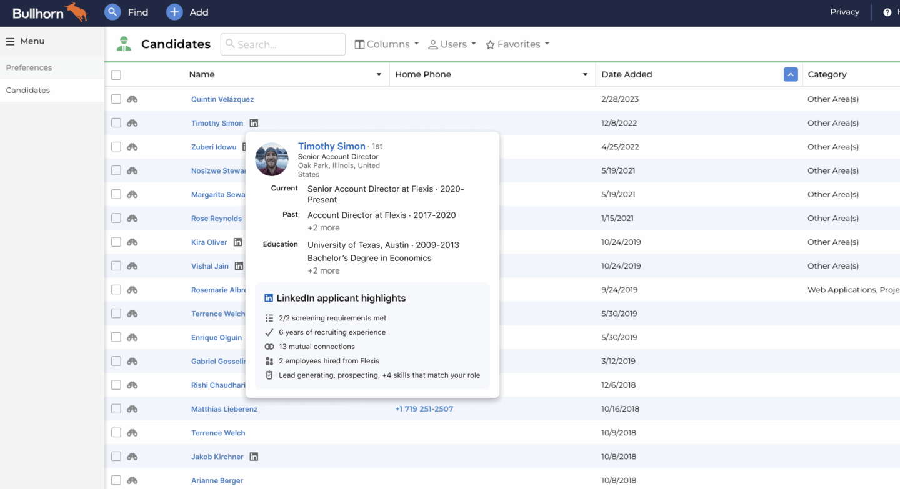This screenshot has height=489, width=900.
Task: Toggle Date Added sort arrow button
Action: [x=791, y=74]
